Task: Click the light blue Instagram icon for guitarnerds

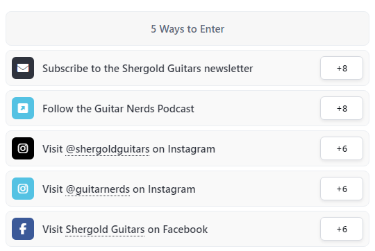Action: [23, 189]
